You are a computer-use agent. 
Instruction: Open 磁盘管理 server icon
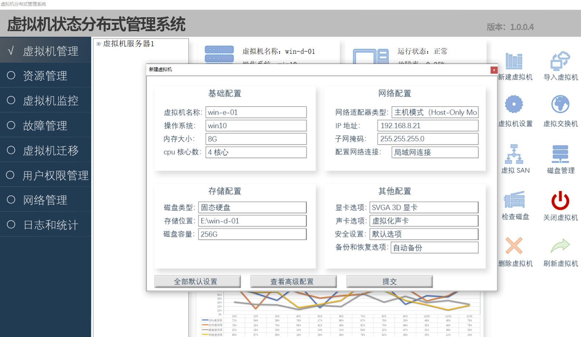pos(560,154)
